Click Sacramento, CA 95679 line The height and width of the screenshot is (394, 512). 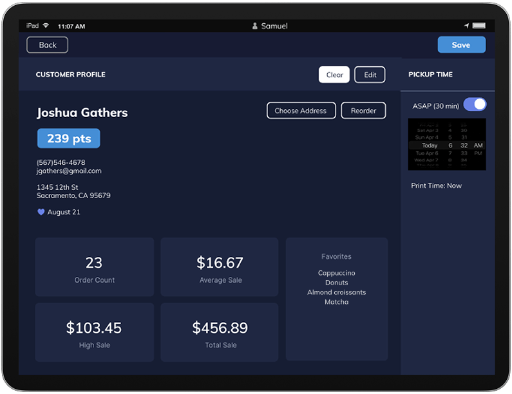pos(73,196)
